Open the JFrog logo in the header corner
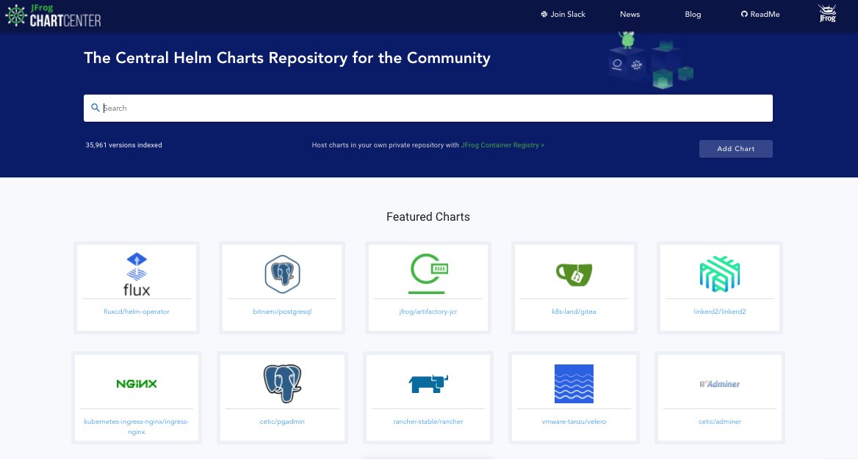Viewport: 858px width, 459px height. [x=827, y=14]
